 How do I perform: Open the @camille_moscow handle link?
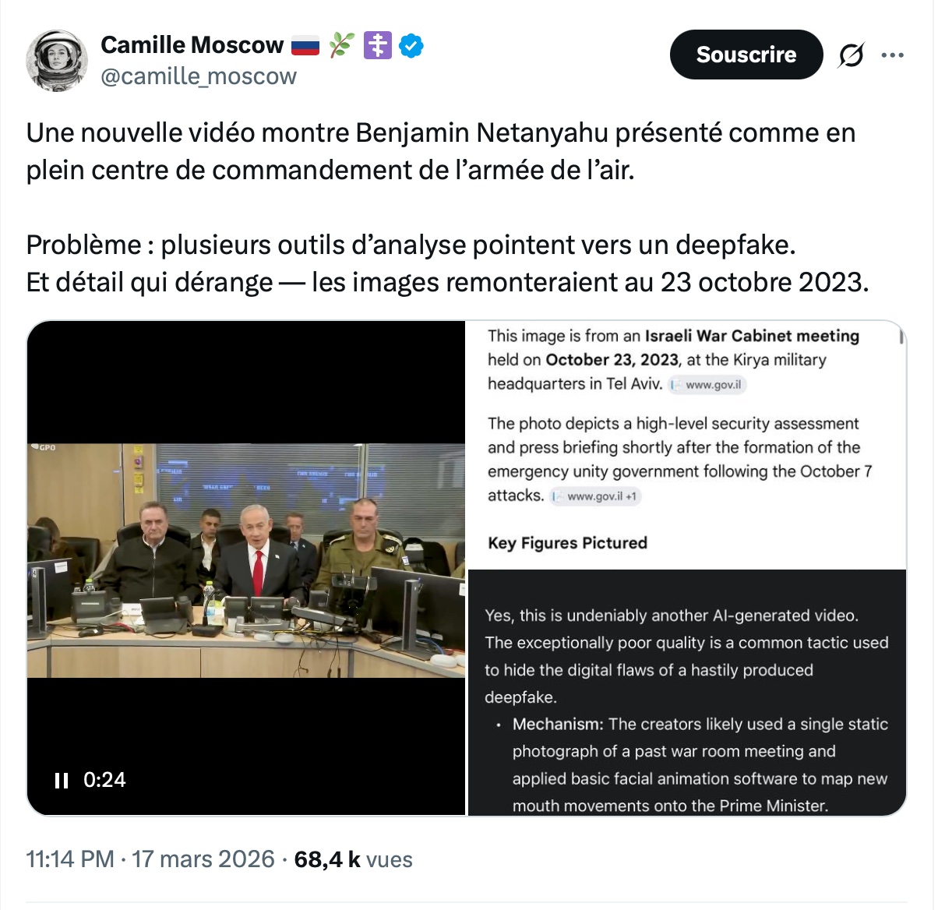tap(199, 76)
